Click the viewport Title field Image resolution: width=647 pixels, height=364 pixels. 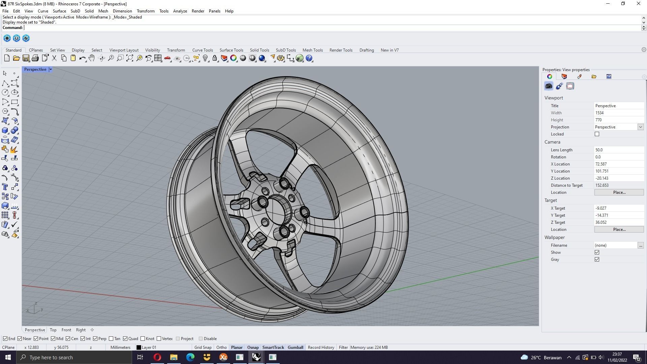tap(619, 106)
